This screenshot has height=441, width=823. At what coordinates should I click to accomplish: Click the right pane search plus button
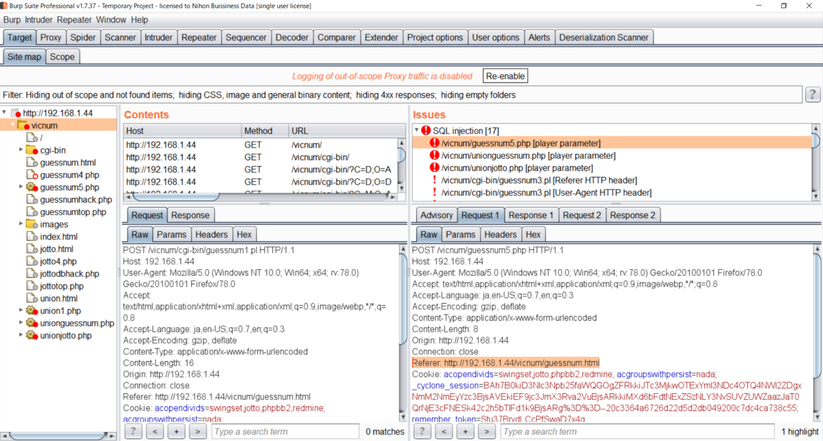(465, 431)
